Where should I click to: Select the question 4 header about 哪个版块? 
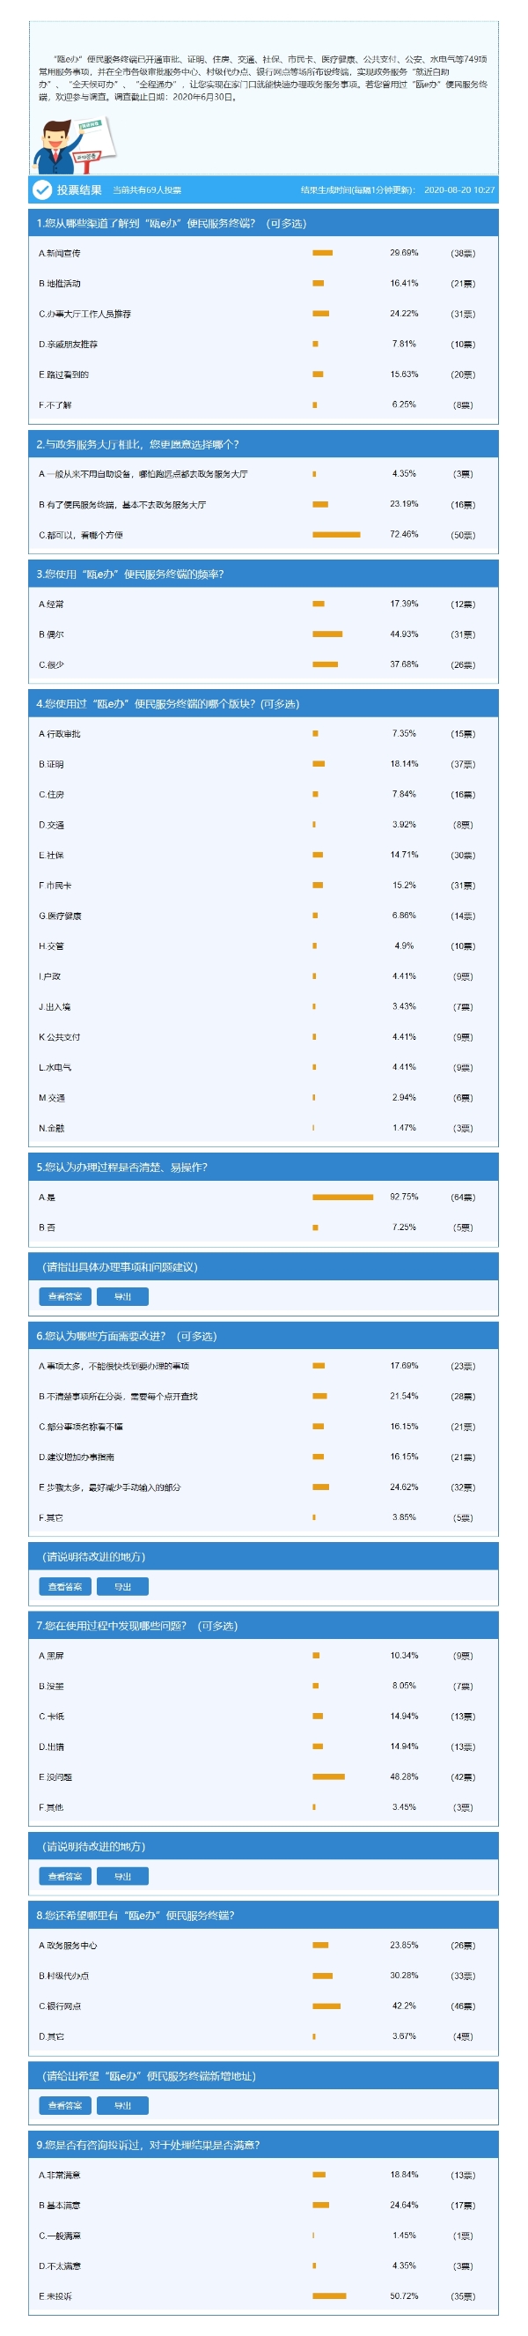click(x=262, y=704)
